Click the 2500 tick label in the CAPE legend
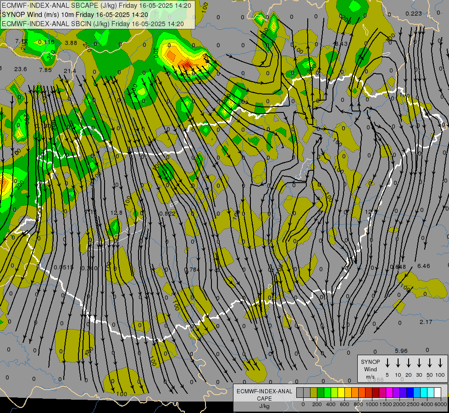449x413 pixels. pos(413,404)
